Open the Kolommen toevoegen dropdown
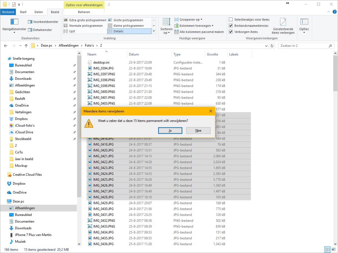The height and width of the screenshot is (253, 338). click(194, 26)
